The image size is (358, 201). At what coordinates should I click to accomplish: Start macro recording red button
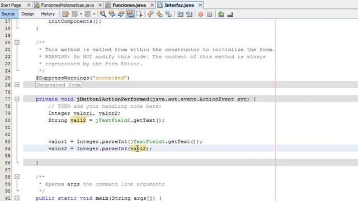200,14
